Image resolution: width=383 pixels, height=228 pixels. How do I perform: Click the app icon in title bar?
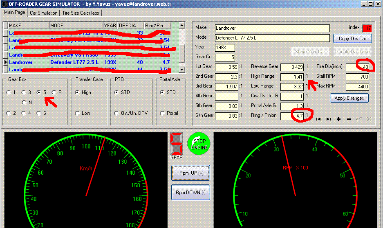point(4,4)
